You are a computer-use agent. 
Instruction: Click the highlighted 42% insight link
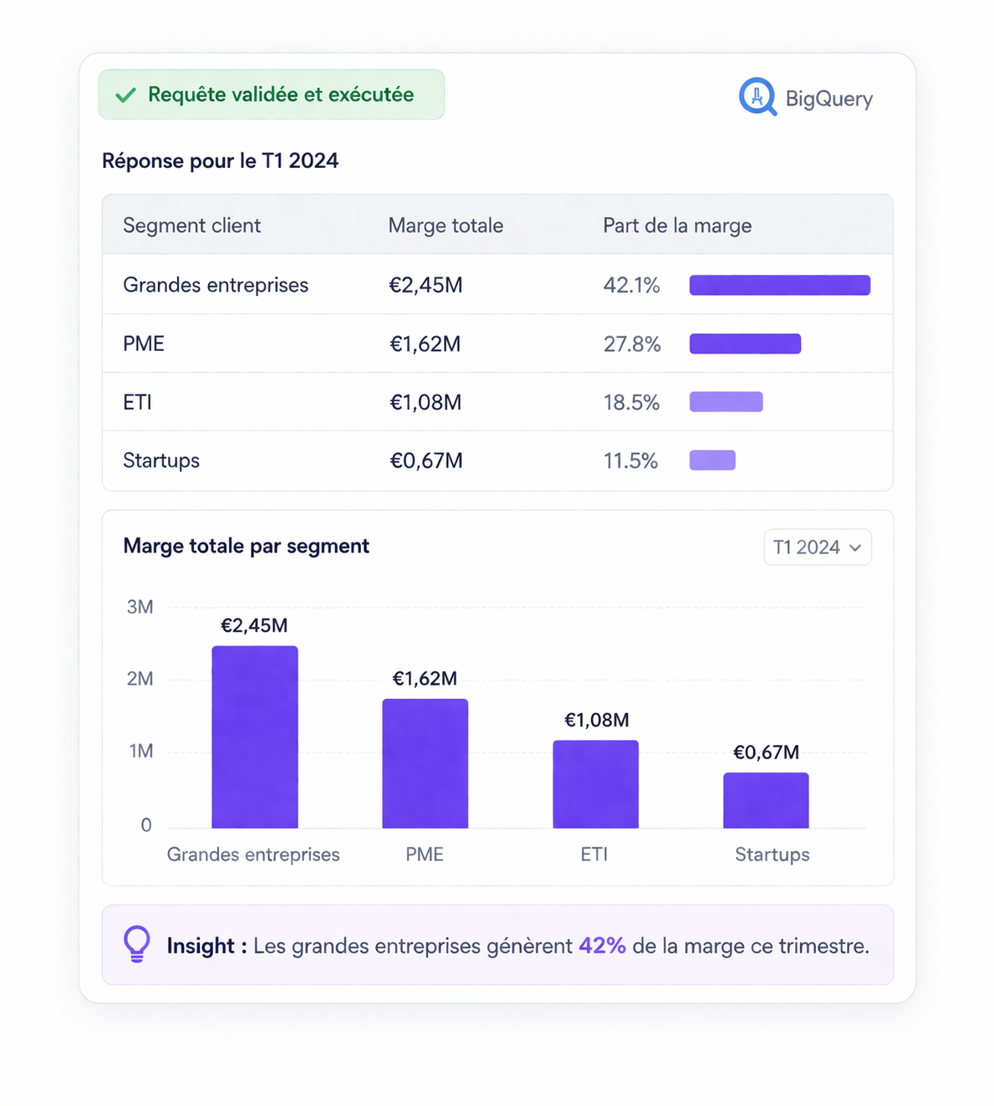pyautogui.click(x=602, y=945)
